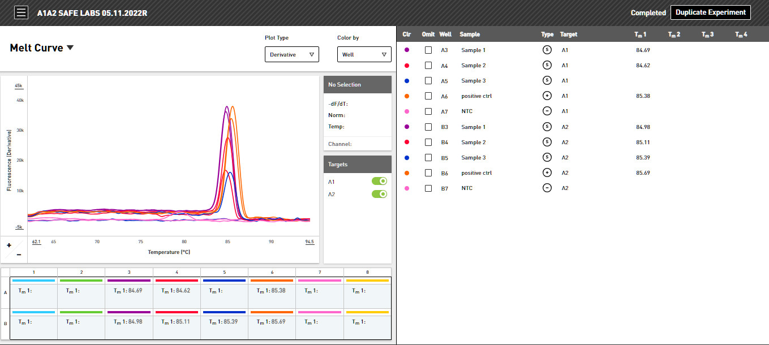Click the minus zoom-out icon on the chart

click(x=19, y=255)
